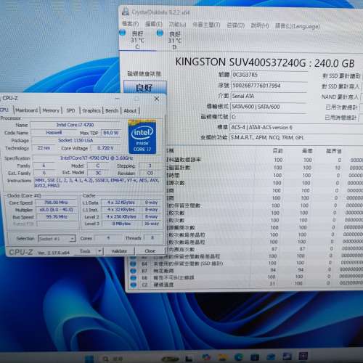Click the Specification value Intel Core i7-4790 CPU @ 3.60GHz
Image resolution: width=363 pixels, height=363 pixels.
pyautogui.click(x=97, y=158)
